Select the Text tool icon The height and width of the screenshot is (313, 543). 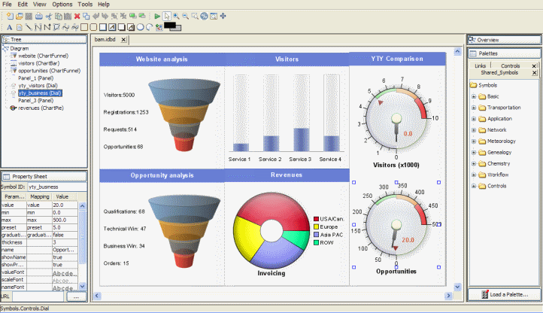pos(8,28)
